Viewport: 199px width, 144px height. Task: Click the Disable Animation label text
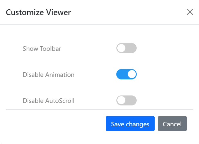point(49,75)
